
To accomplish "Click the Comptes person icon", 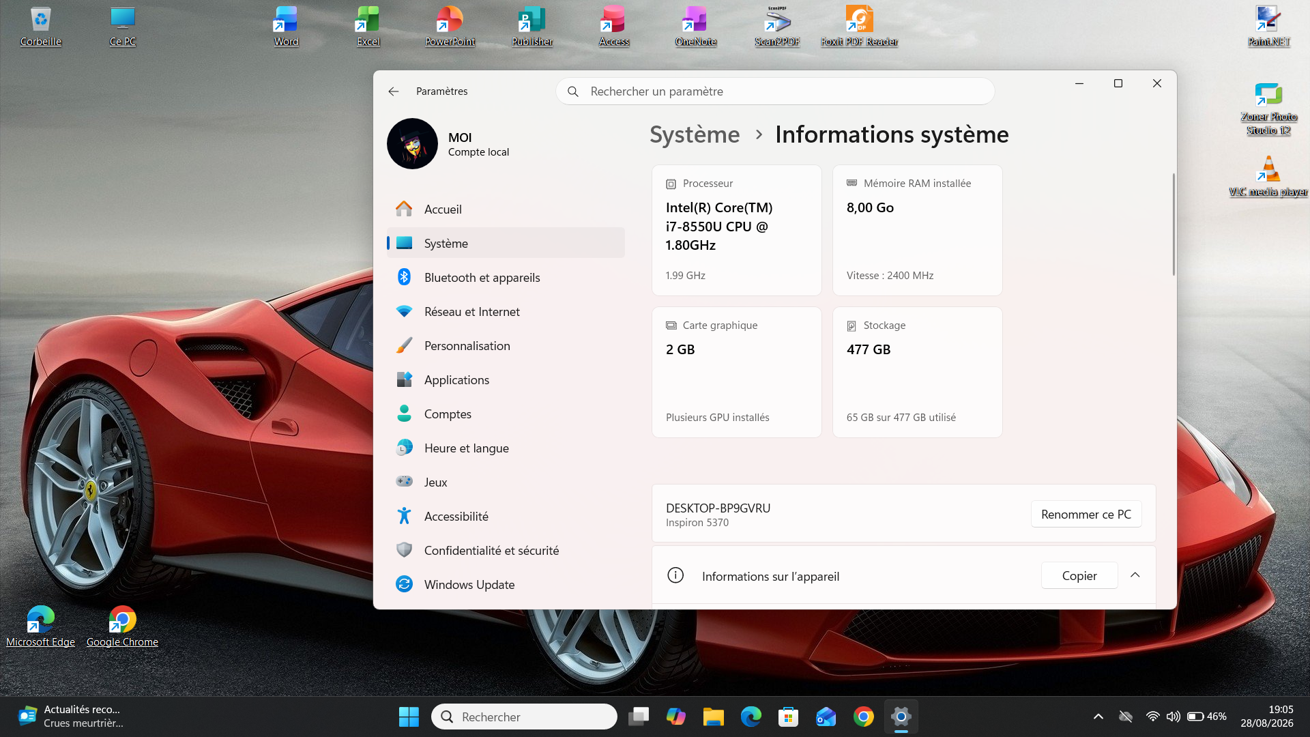I will click(404, 414).
